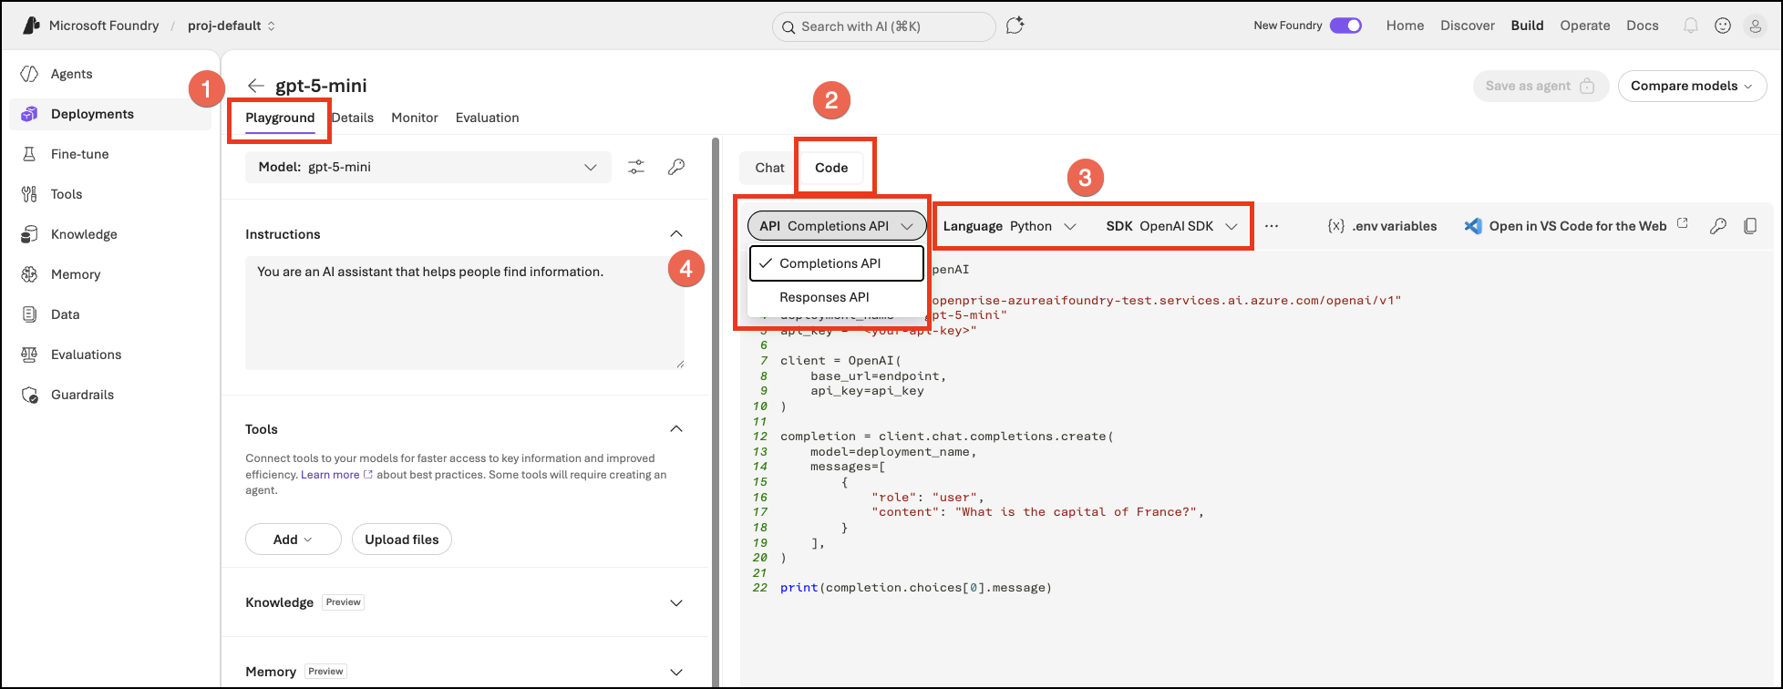Open the API Completions API dropdown
The height and width of the screenshot is (689, 1783).
(837, 226)
